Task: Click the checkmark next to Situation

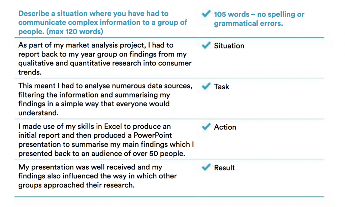Action: [x=206, y=46]
